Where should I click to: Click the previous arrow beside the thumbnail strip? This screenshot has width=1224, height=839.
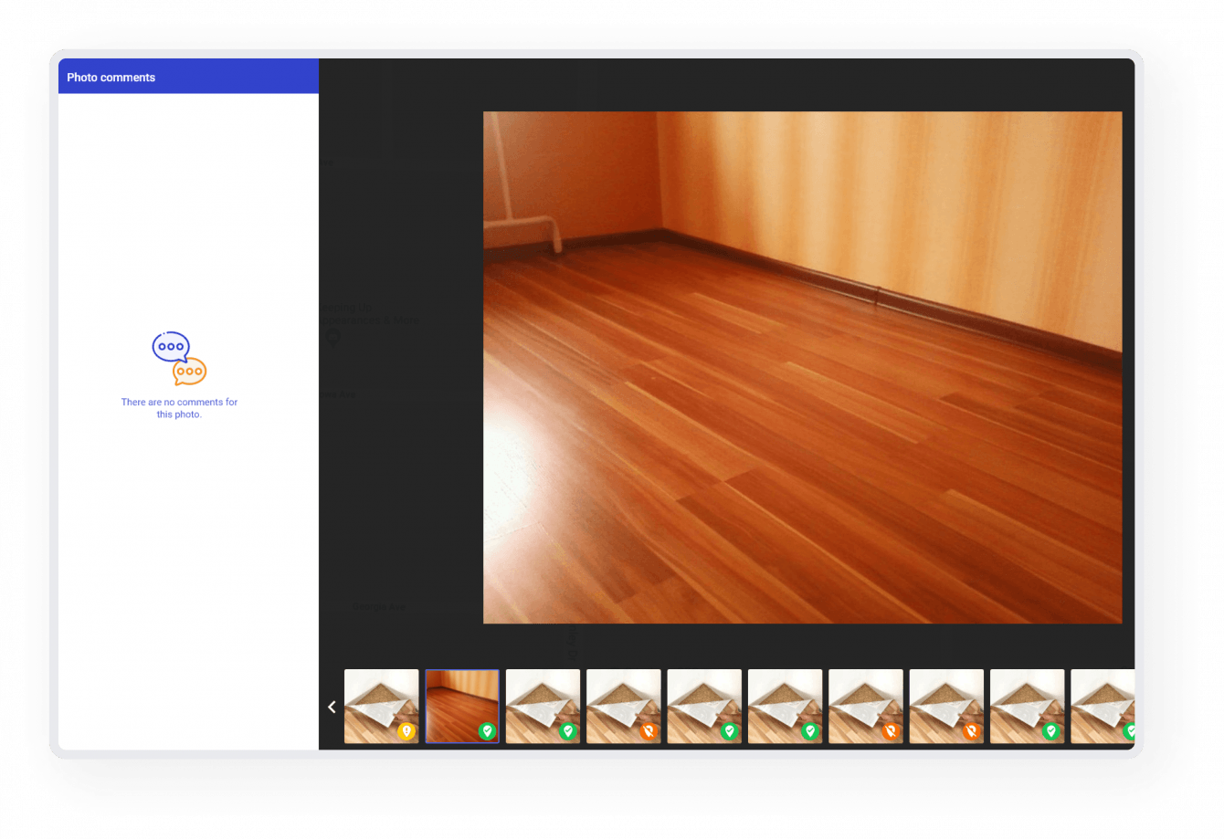(x=332, y=707)
